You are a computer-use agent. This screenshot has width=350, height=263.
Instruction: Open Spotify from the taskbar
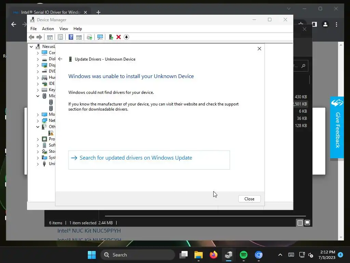pyautogui.click(x=243, y=255)
